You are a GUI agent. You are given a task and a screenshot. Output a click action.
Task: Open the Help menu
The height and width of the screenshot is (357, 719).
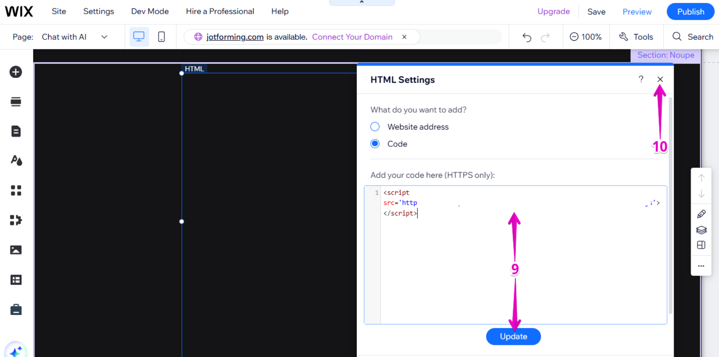[279, 11]
